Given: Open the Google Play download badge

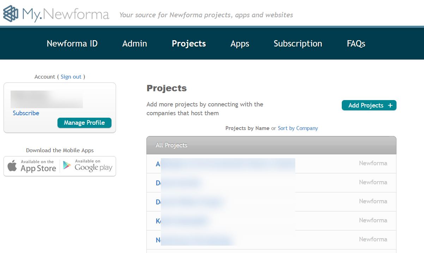Looking at the screenshot, I should (x=87, y=166).
